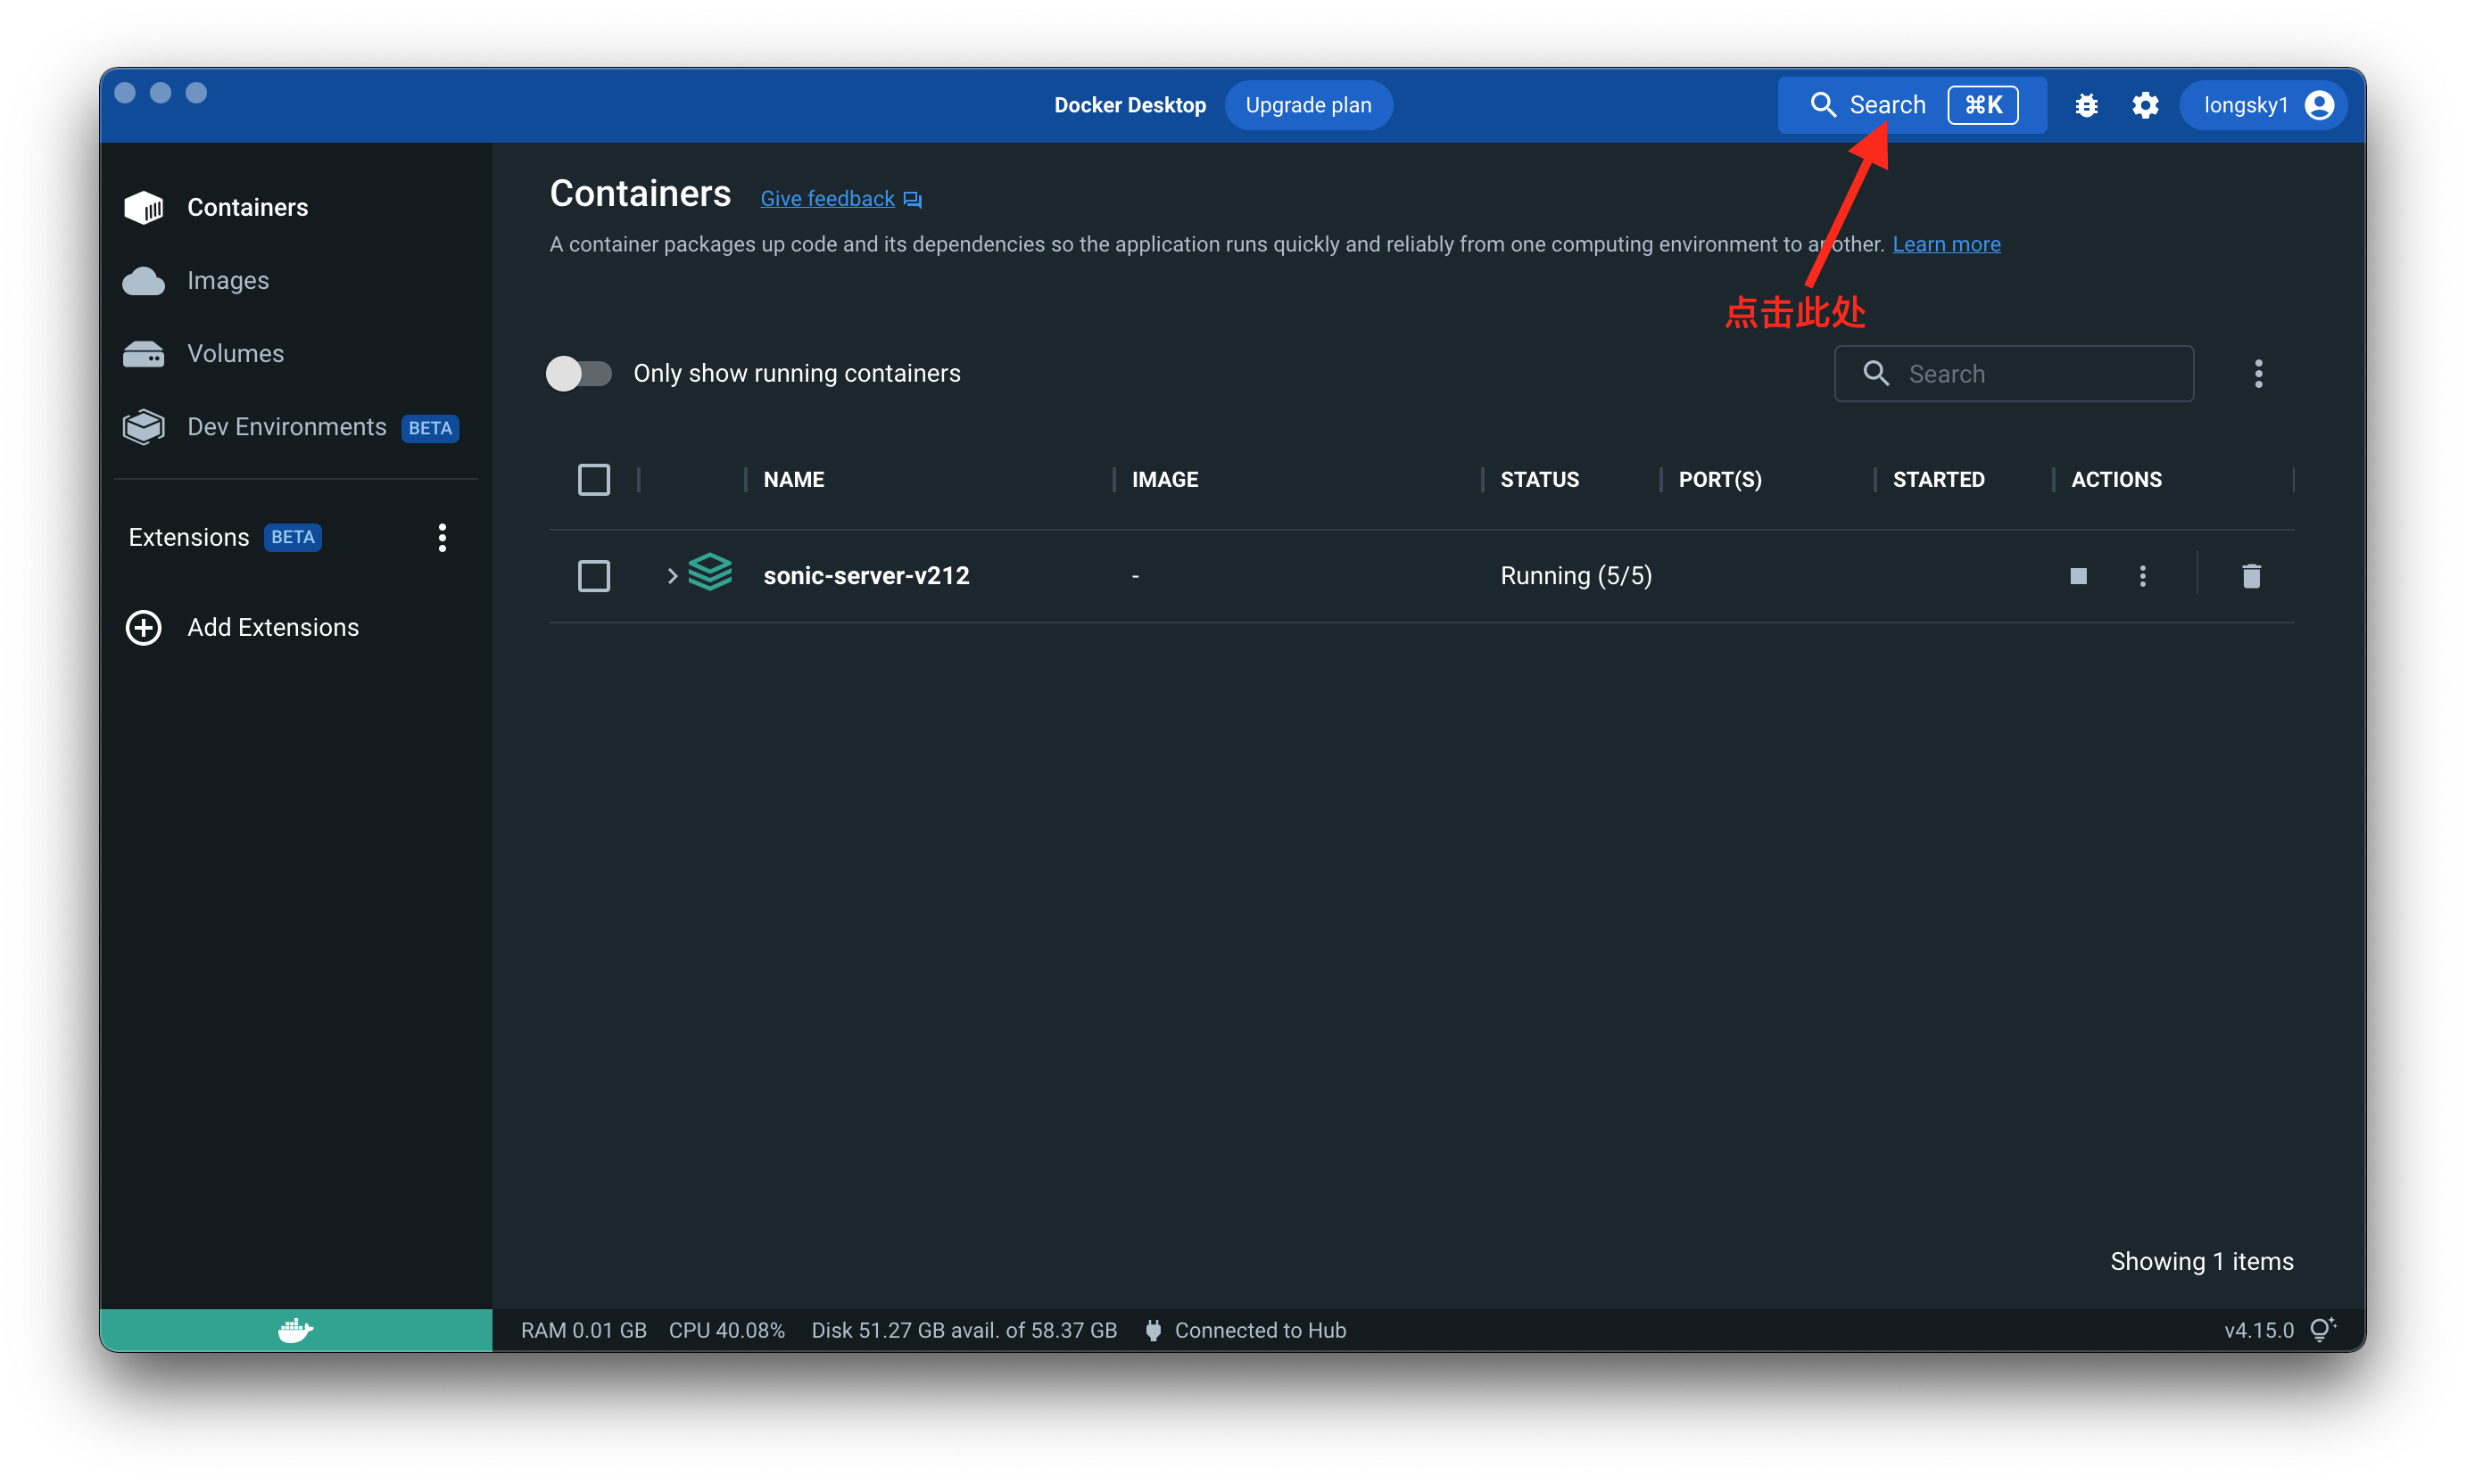Click the RAM 0.01 GB indicator
The height and width of the screenshot is (1484, 2466).
point(583,1330)
